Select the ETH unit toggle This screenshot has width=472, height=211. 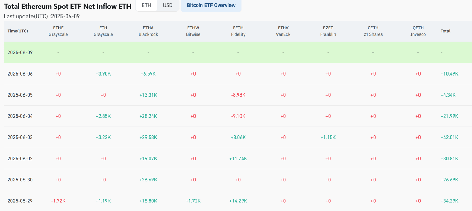point(146,5)
